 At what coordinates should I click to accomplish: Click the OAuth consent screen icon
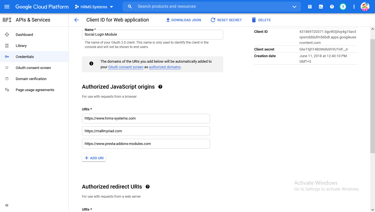tap(7, 68)
